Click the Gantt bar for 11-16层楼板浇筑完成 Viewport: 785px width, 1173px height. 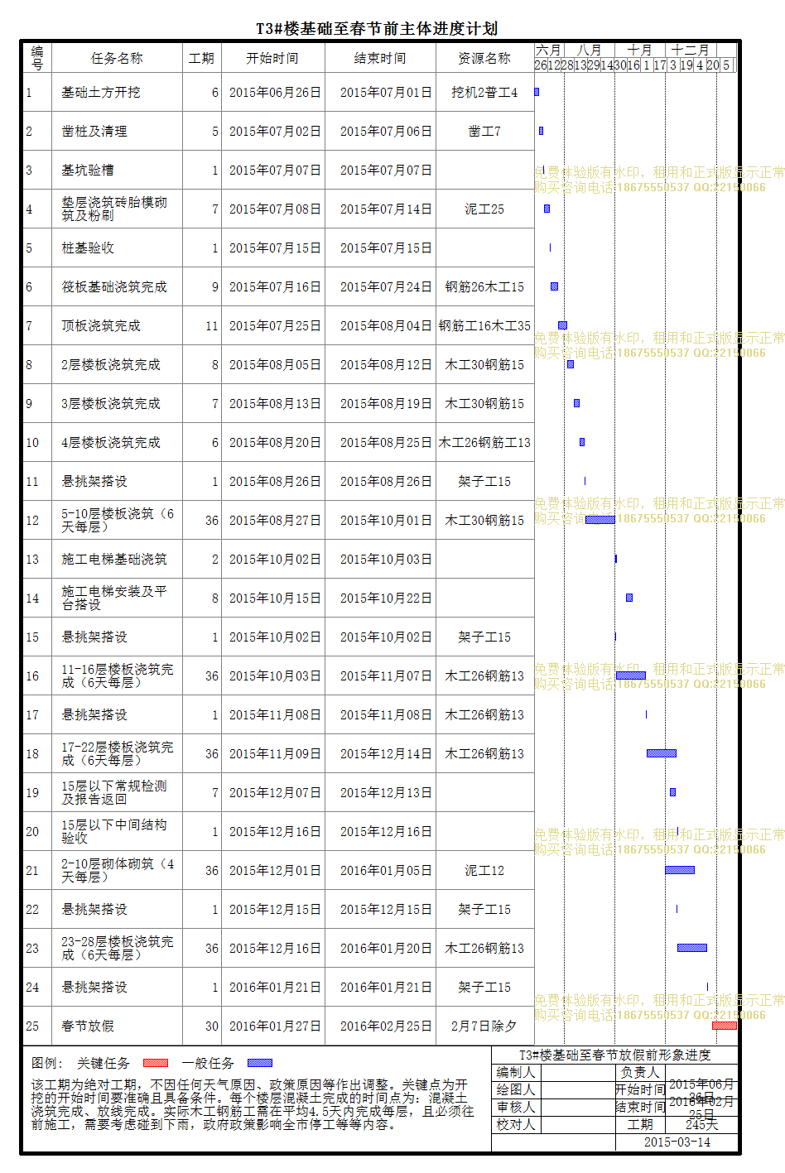(x=631, y=675)
